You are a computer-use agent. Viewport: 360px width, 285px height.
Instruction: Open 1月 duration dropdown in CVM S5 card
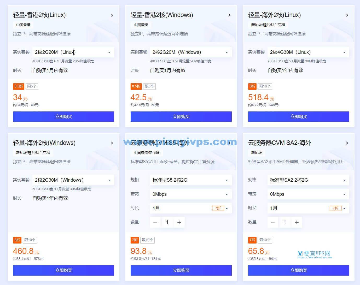[x=191, y=208]
